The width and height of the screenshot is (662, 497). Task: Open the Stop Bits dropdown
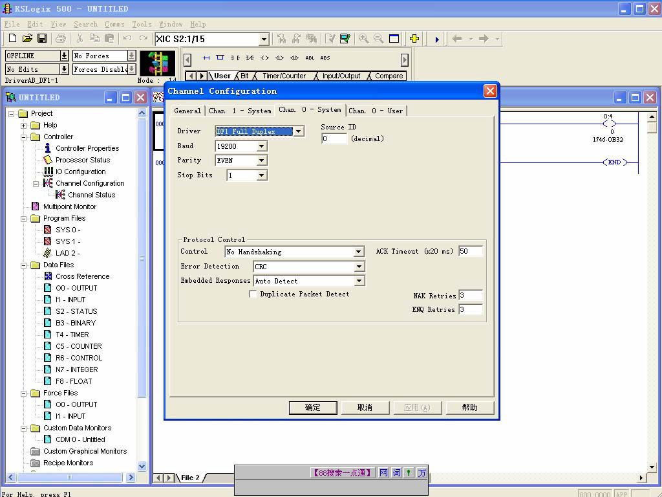coord(262,175)
